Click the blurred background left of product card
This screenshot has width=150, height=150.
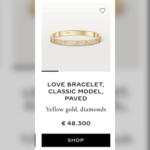pos(18,75)
